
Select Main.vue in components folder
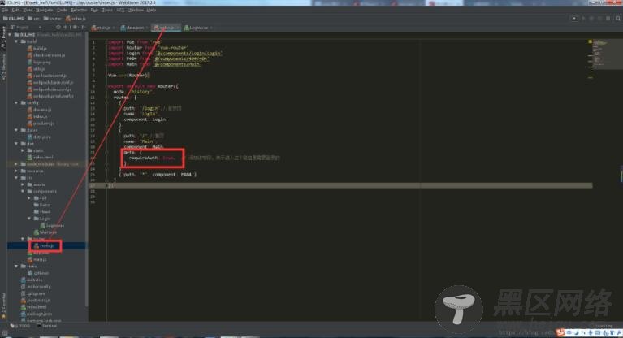tap(45, 232)
